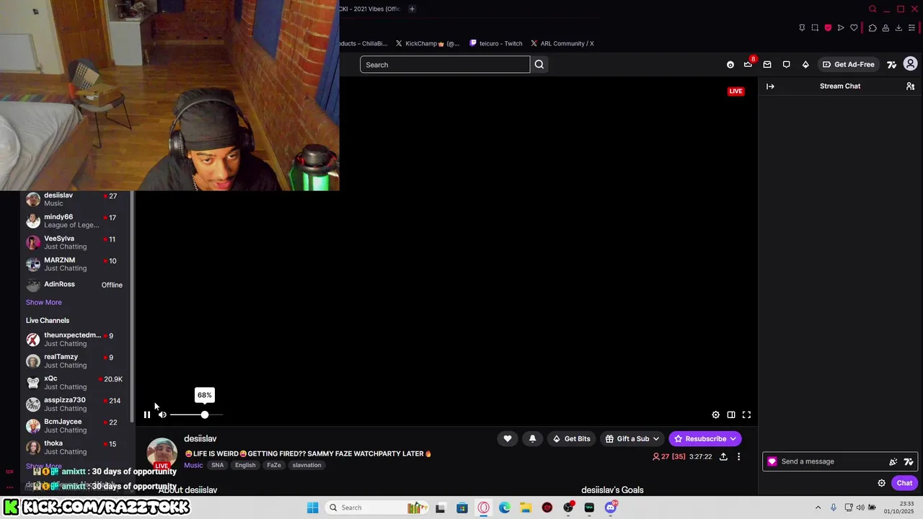923x519 pixels.
Task: Open the circular icon left of Prime loot
Action: pyautogui.click(x=730, y=64)
